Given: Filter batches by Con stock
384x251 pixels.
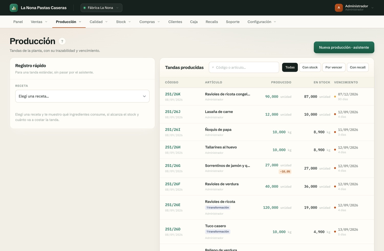Looking at the screenshot, I should [310, 67].
